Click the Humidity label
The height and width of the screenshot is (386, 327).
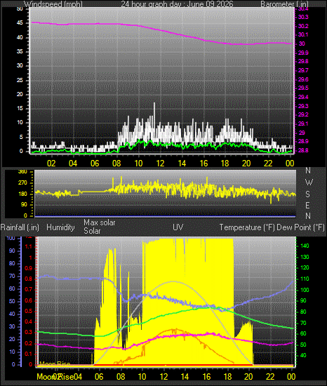[x=60, y=227]
